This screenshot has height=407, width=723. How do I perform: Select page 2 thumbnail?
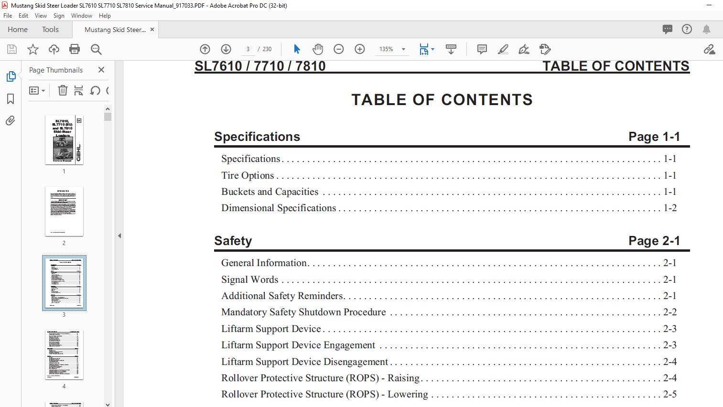click(x=64, y=211)
